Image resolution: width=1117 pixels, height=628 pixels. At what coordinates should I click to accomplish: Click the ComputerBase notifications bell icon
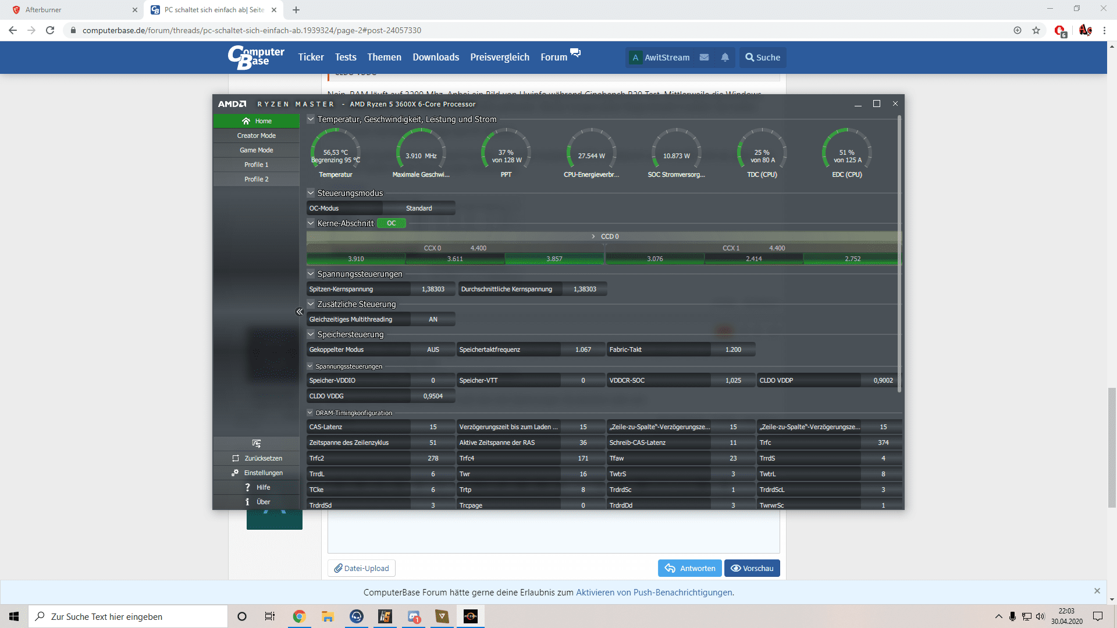coord(725,58)
